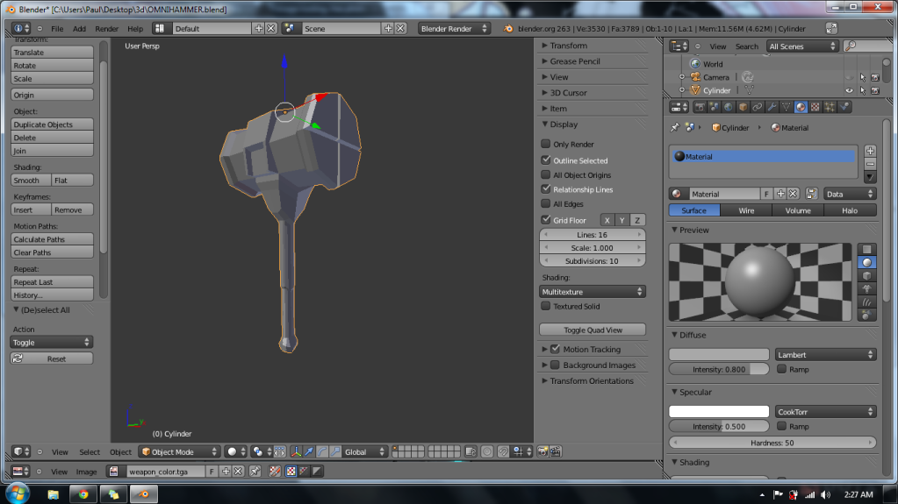Viewport: 898px width, 504px height.
Task: Click the volume speaker tray icon
Action: (825, 495)
